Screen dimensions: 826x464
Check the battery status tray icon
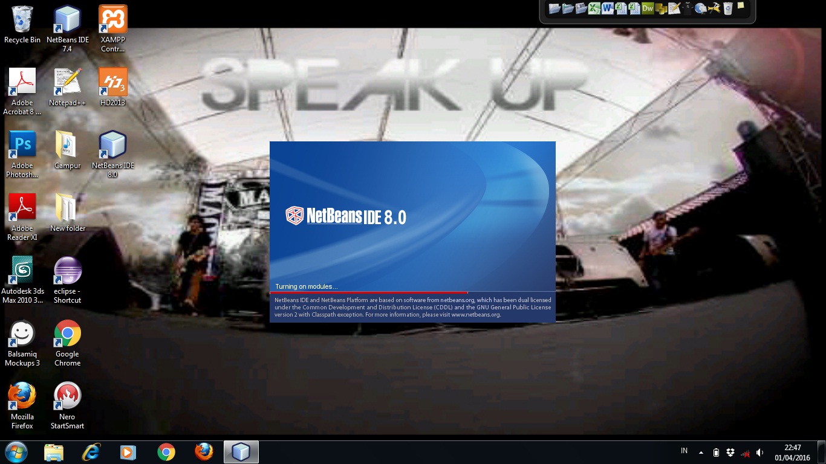716,453
